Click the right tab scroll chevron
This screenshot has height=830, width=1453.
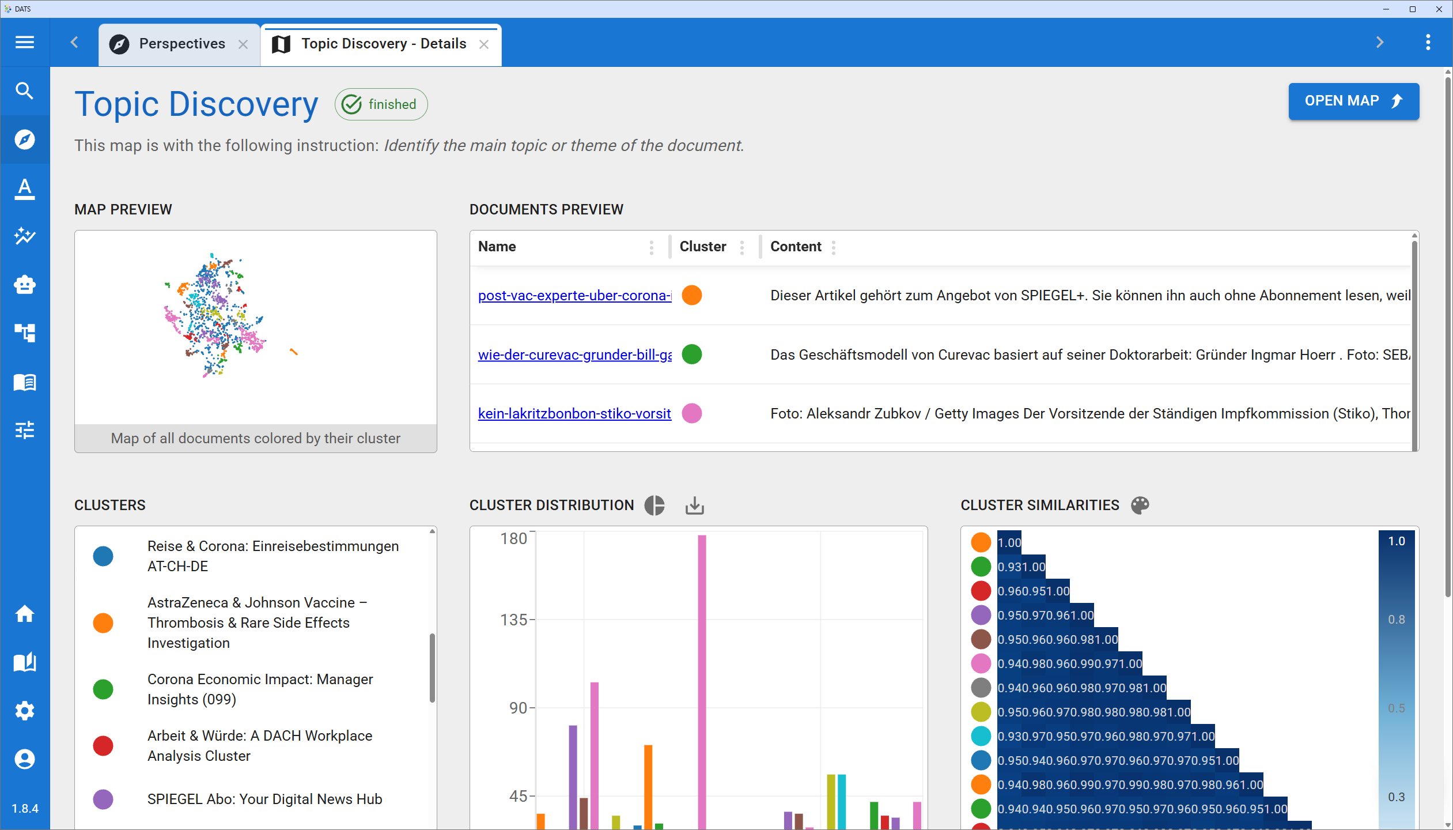click(x=1379, y=42)
